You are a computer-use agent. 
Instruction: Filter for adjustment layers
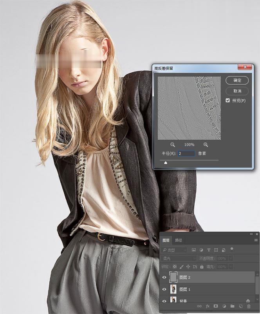(x=201, y=250)
